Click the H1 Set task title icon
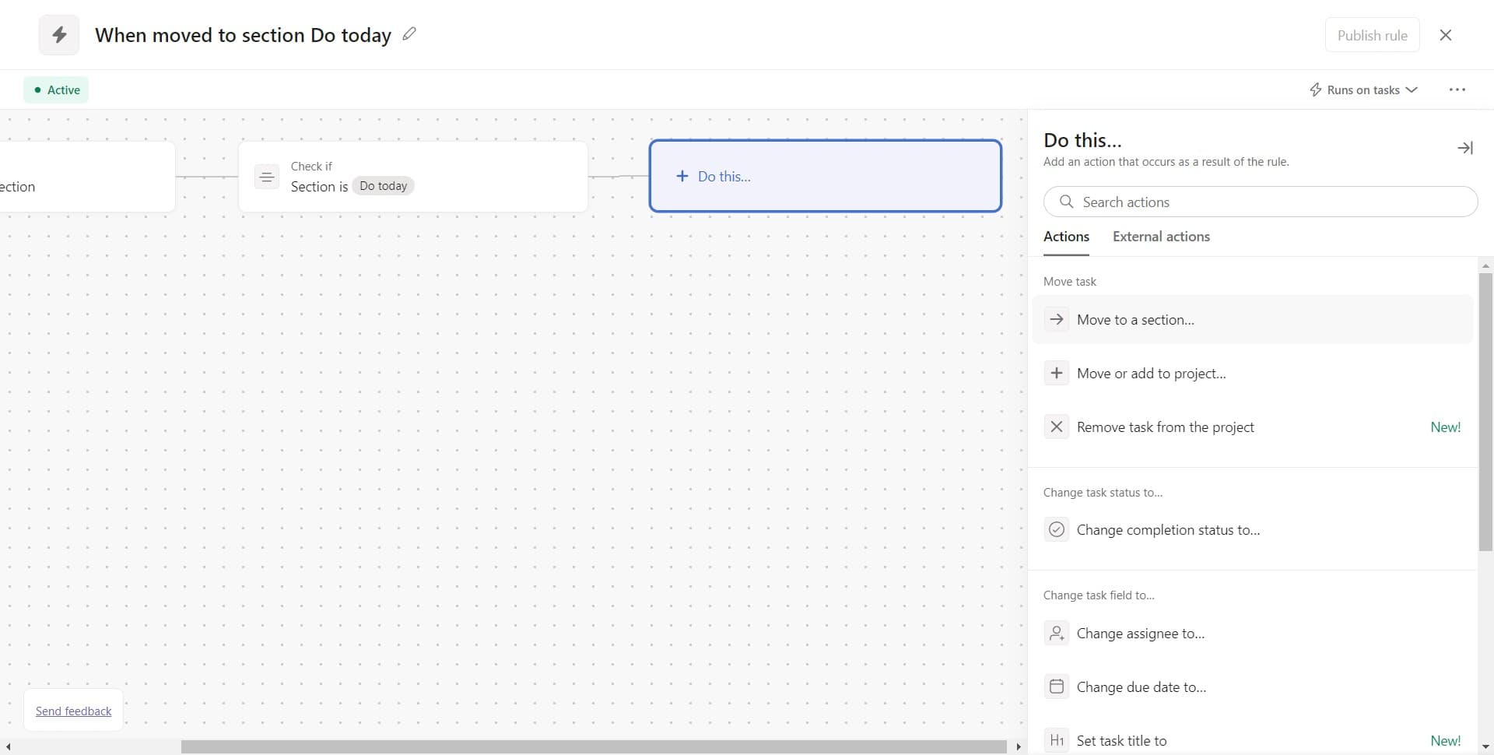This screenshot has width=1494, height=755. click(x=1056, y=740)
